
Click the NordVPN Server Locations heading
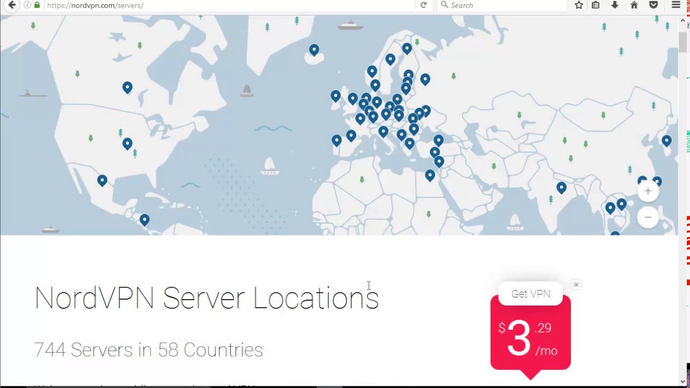tap(207, 298)
